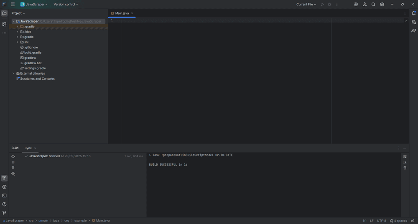Switch to the Sync tab in Build panel
The image size is (418, 224).
(x=28, y=148)
